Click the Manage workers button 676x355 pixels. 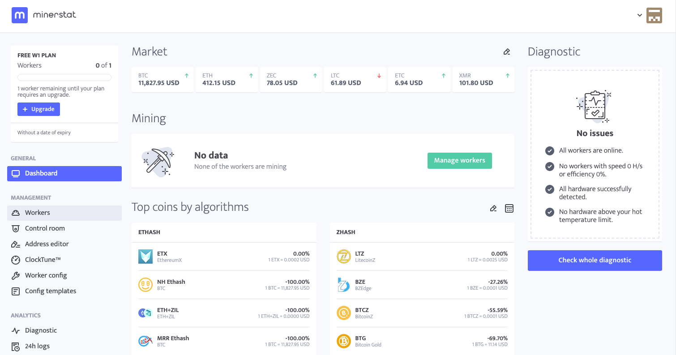pyautogui.click(x=460, y=161)
